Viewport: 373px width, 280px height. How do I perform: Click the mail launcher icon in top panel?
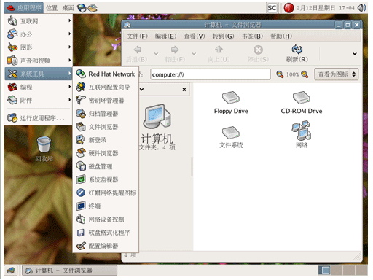(x=93, y=8)
